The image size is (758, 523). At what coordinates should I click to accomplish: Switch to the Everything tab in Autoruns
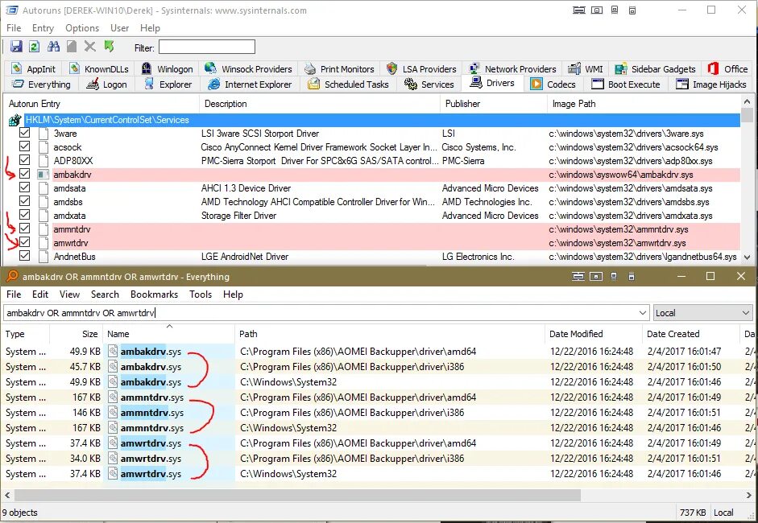click(42, 84)
